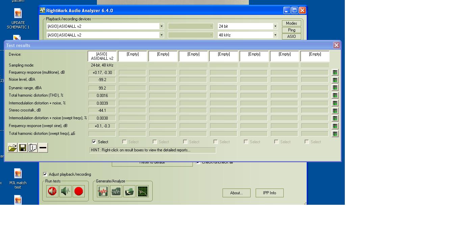Click the Sampling mode value 24-bit, 48 kHz
Screen dimensions: 462x248
pyautogui.click(x=102, y=65)
